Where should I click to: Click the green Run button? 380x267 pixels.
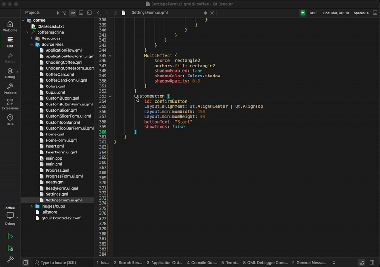coord(10,236)
